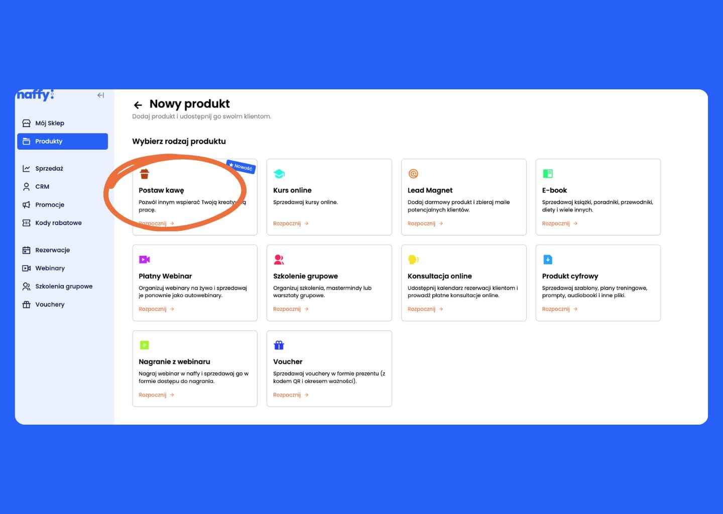Select the Voucher card title
This screenshot has width=723, height=514.
click(x=288, y=362)
